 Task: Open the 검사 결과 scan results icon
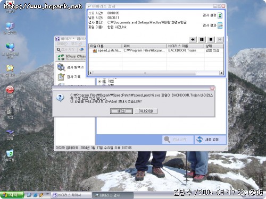click(220, 25)
